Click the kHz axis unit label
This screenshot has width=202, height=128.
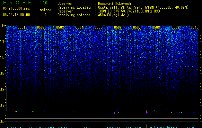pos(3,26)
